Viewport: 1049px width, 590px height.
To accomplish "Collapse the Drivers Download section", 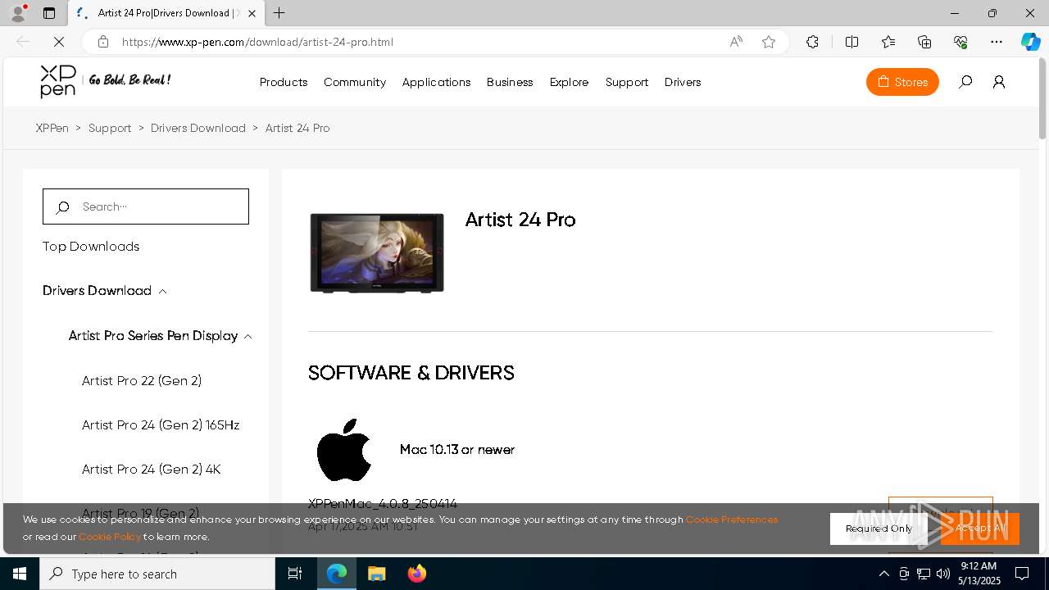I will point(162,291).
